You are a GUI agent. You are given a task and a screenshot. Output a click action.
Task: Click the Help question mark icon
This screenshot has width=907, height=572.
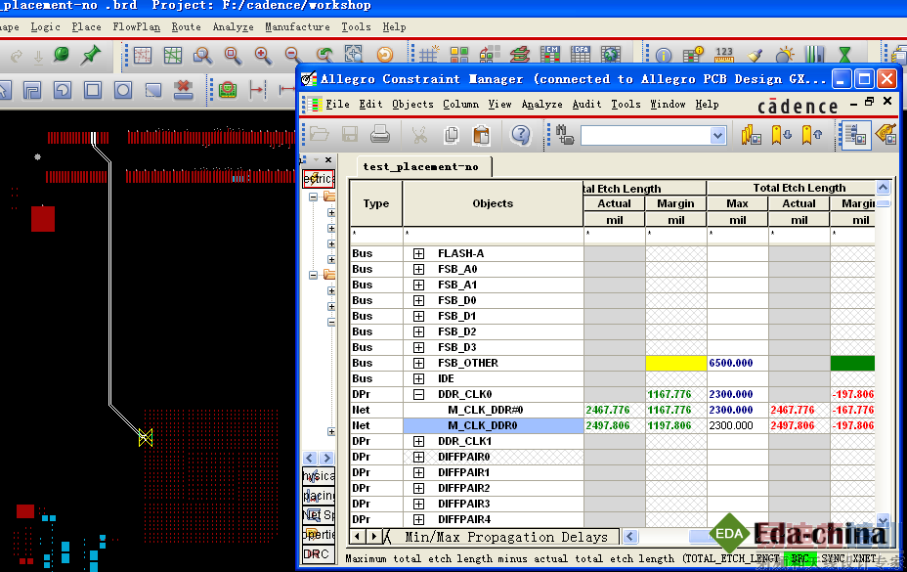click(x=521, y=135)
